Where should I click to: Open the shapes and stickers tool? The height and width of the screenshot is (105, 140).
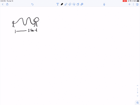[78, 4]
